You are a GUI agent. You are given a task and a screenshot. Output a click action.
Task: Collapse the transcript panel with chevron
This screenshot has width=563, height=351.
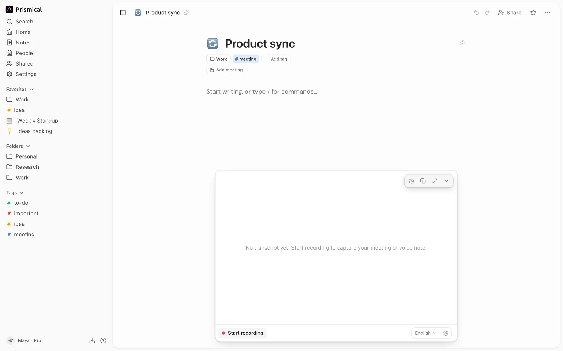(446, 181)
